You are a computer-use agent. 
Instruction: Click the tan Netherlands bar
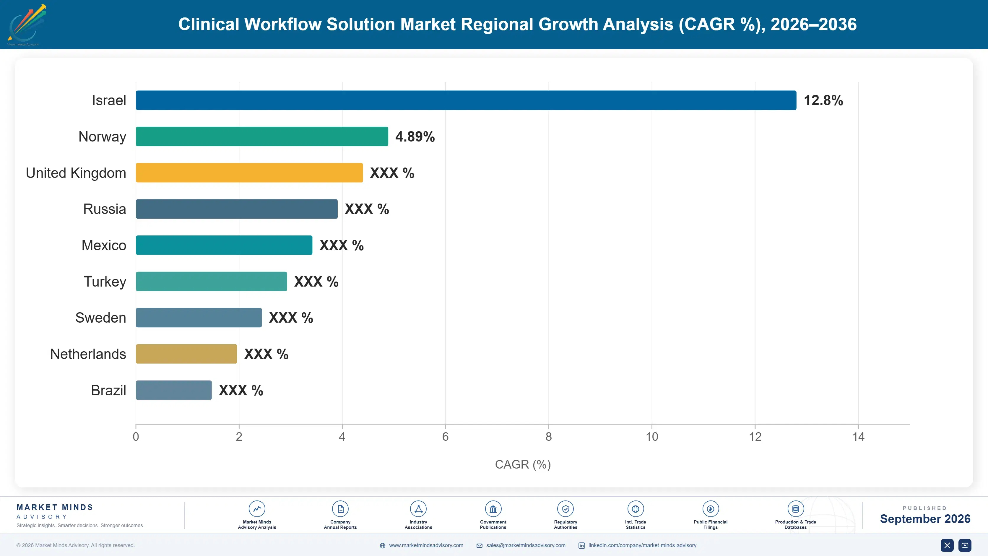(x=186, y=354)
